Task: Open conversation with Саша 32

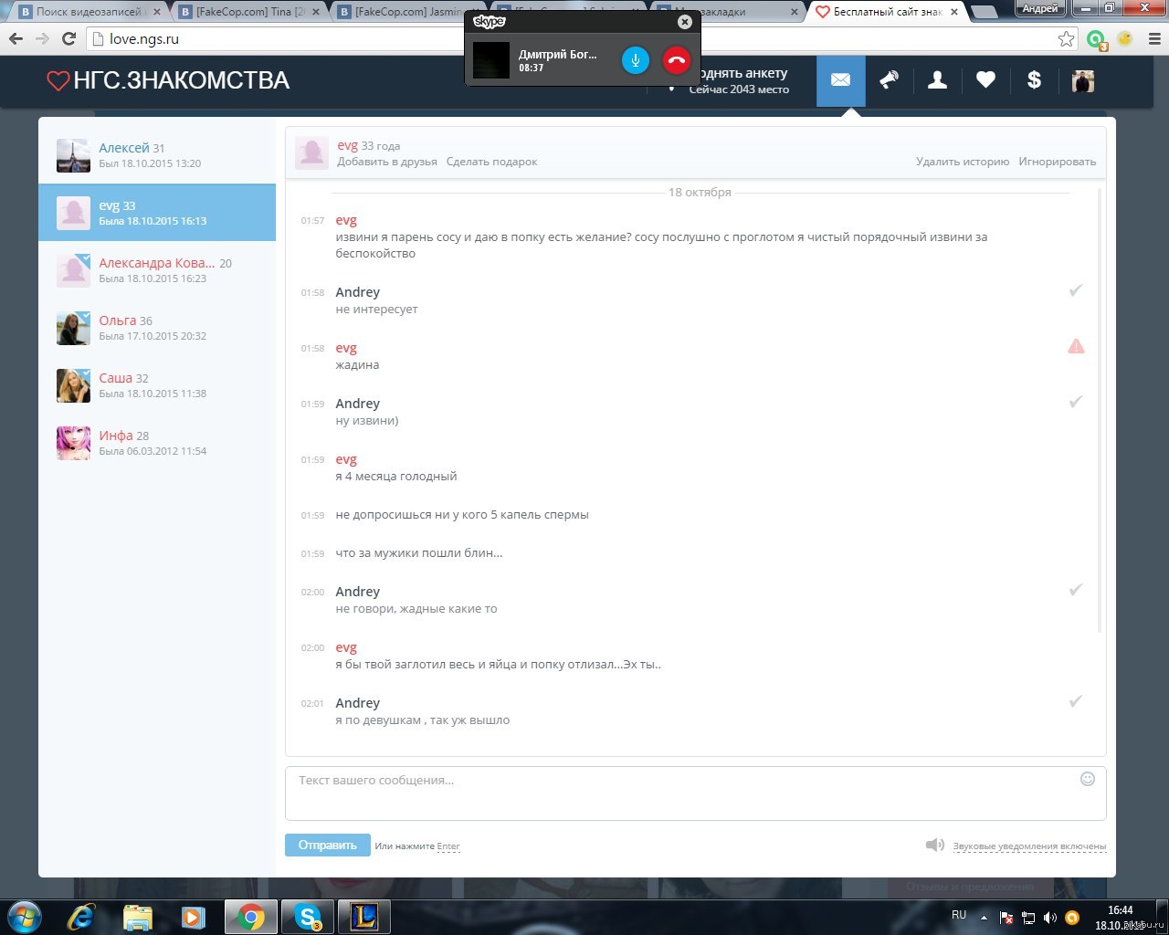Action: pyautogui.click(x=157, y=385)
